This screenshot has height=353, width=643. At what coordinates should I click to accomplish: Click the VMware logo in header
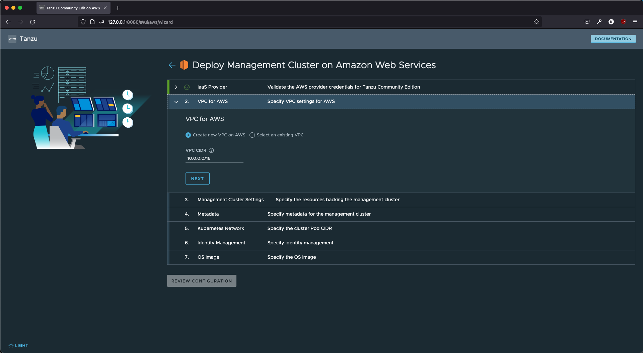point(12,39)
